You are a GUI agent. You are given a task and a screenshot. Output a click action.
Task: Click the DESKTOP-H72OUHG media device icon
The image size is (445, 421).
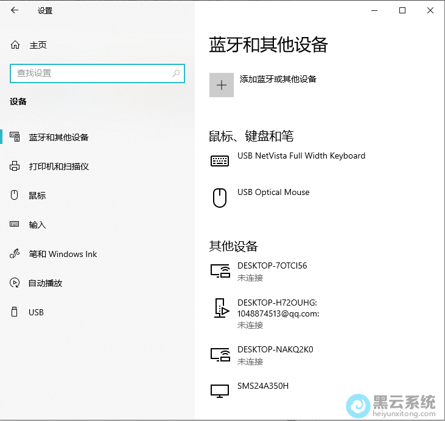click(220, 308)
